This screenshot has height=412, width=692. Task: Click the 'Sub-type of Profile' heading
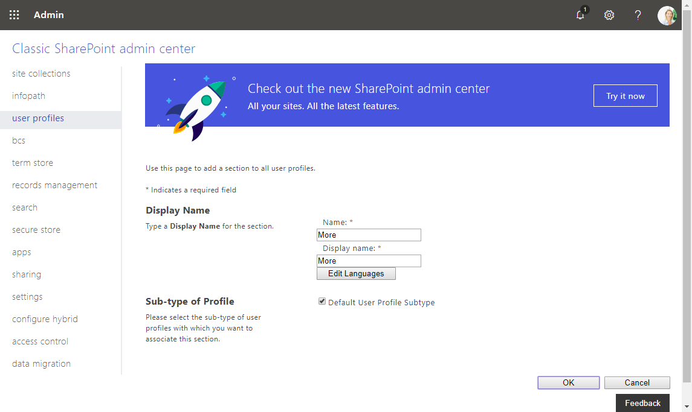point(190,302)
